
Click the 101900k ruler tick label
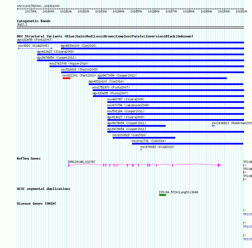tap(224, 11)
